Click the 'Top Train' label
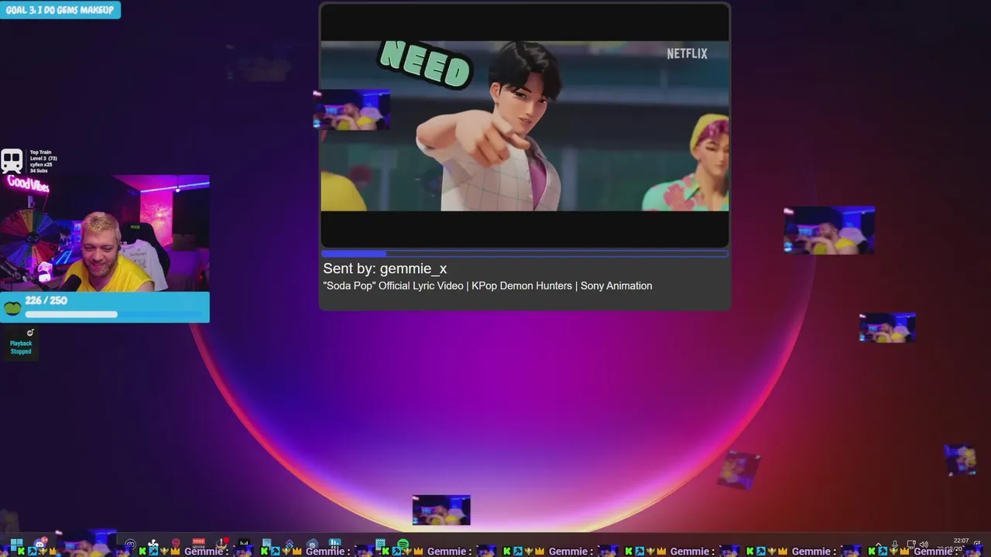The width and height of the screenshot is (991, 557). 40,152
